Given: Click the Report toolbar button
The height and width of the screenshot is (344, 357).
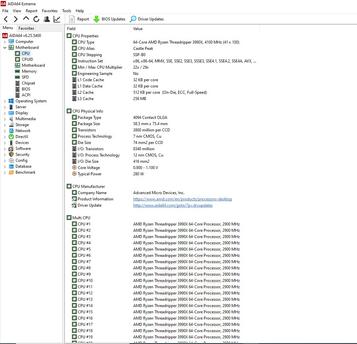Looking at the screenshot, I should click(x=79, y=19).
